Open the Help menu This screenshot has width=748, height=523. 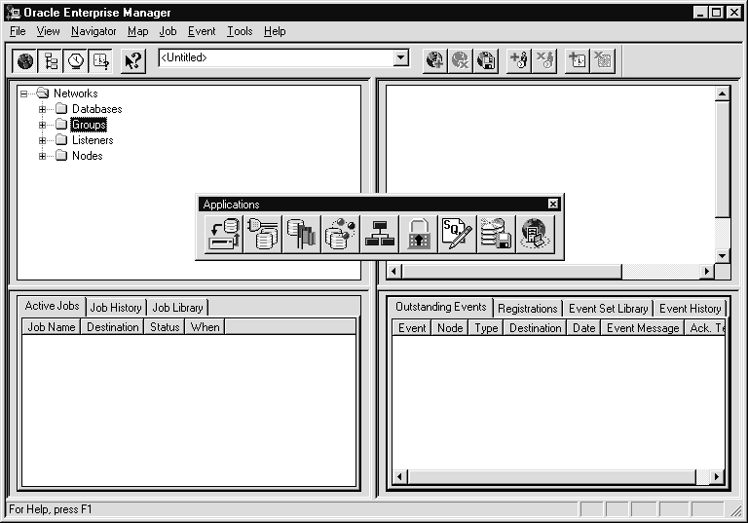pos(275,31)
